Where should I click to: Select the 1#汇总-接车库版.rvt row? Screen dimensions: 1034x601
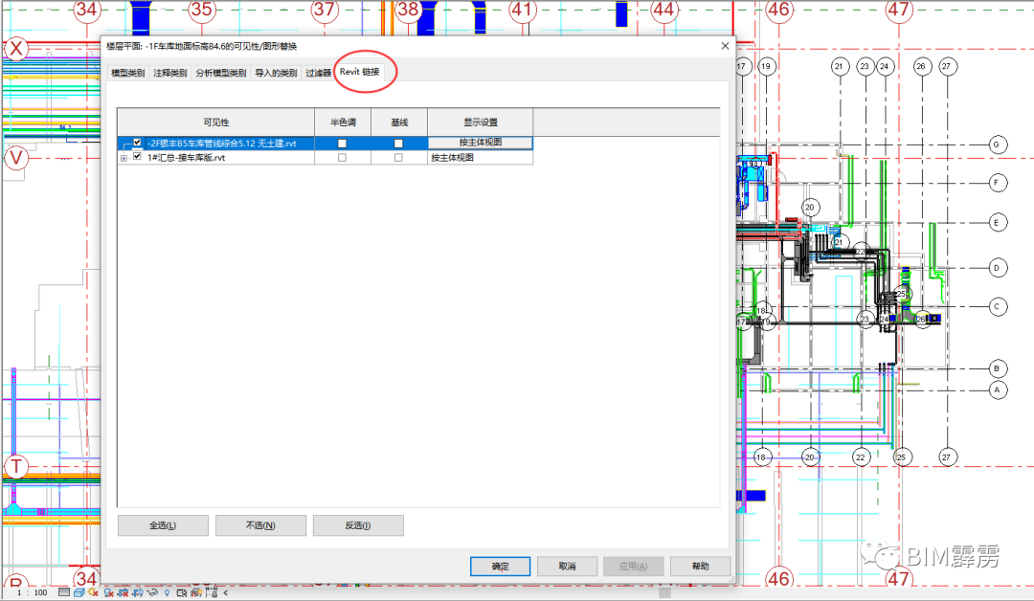(326, 158)
